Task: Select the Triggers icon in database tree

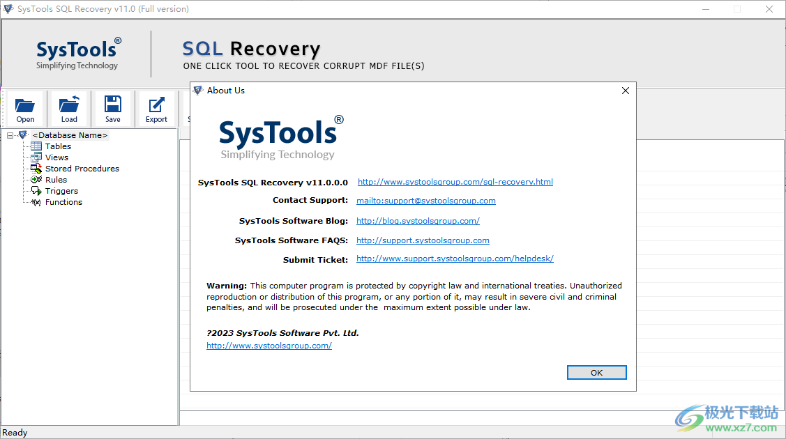Action: click(x=36, y=191)
